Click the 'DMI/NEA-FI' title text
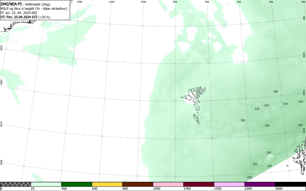This screenshot has width=306, height=191. click(11, 4)
